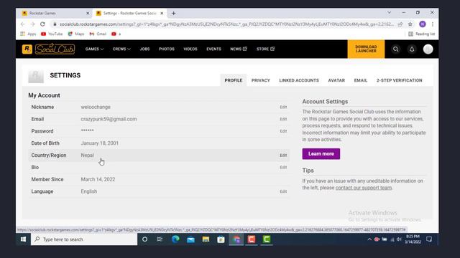The image size is (460, 258).
Task: Open a new browser tab
Action: pos(173,13)
